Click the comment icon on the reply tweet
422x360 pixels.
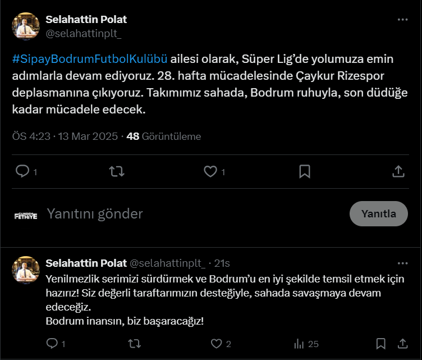52,343
